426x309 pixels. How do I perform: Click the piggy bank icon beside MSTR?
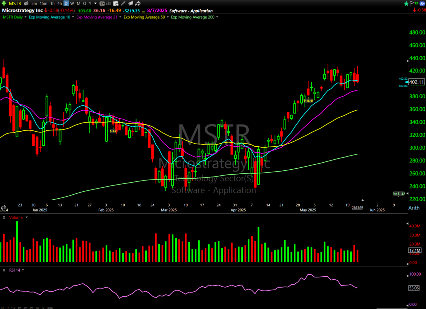[x=26, y=3]
